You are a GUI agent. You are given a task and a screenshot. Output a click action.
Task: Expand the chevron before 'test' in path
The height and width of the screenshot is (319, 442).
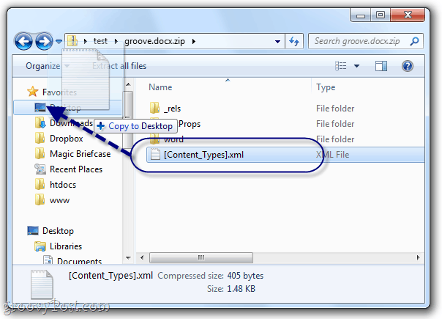pyautogui.click(x=86, y=41)
